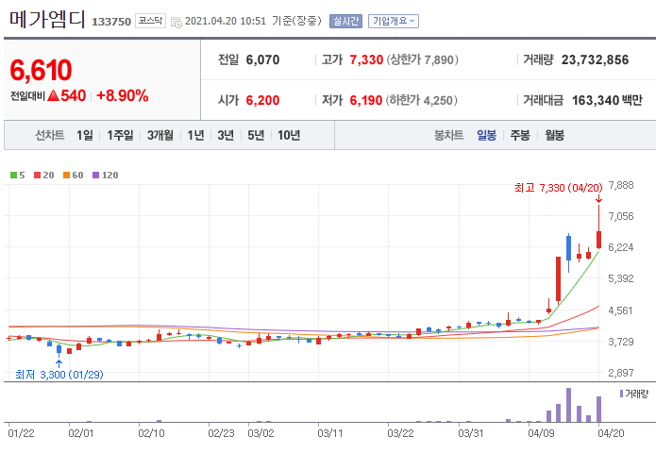This screenshot has width=656, height=453.
Task: Select the 1일 line chart tab
Action: click(x=85, y=135)
